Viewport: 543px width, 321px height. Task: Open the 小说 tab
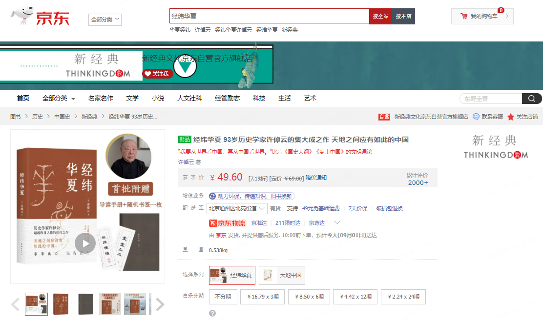click(158, 98)
